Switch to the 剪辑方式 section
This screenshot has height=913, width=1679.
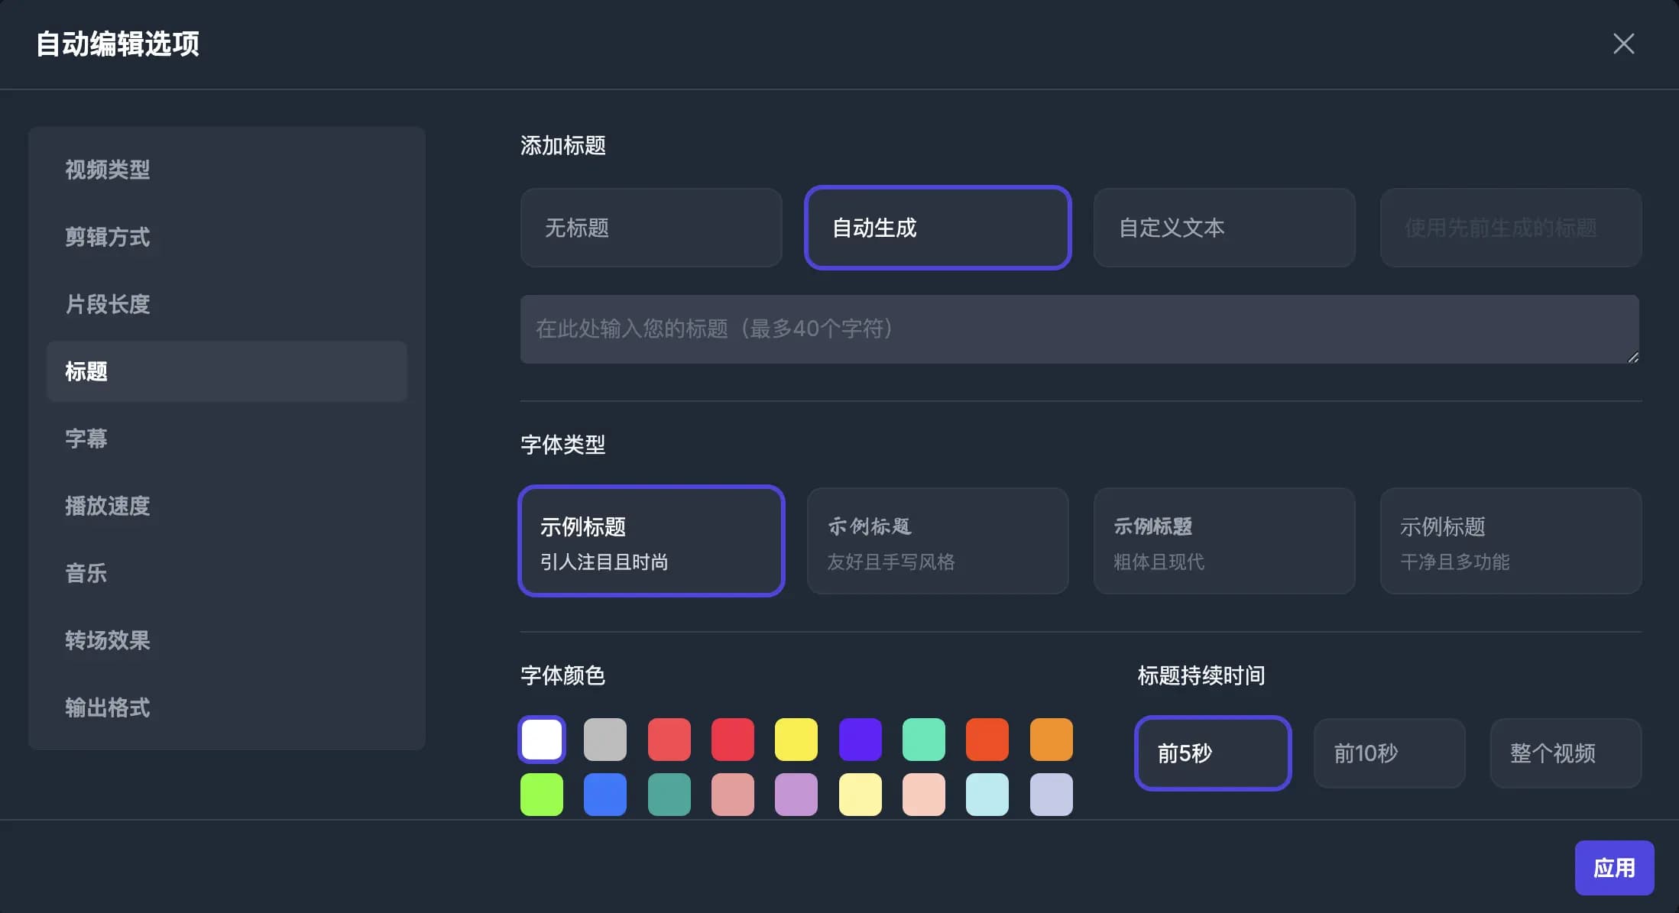(x=109, y=238)
